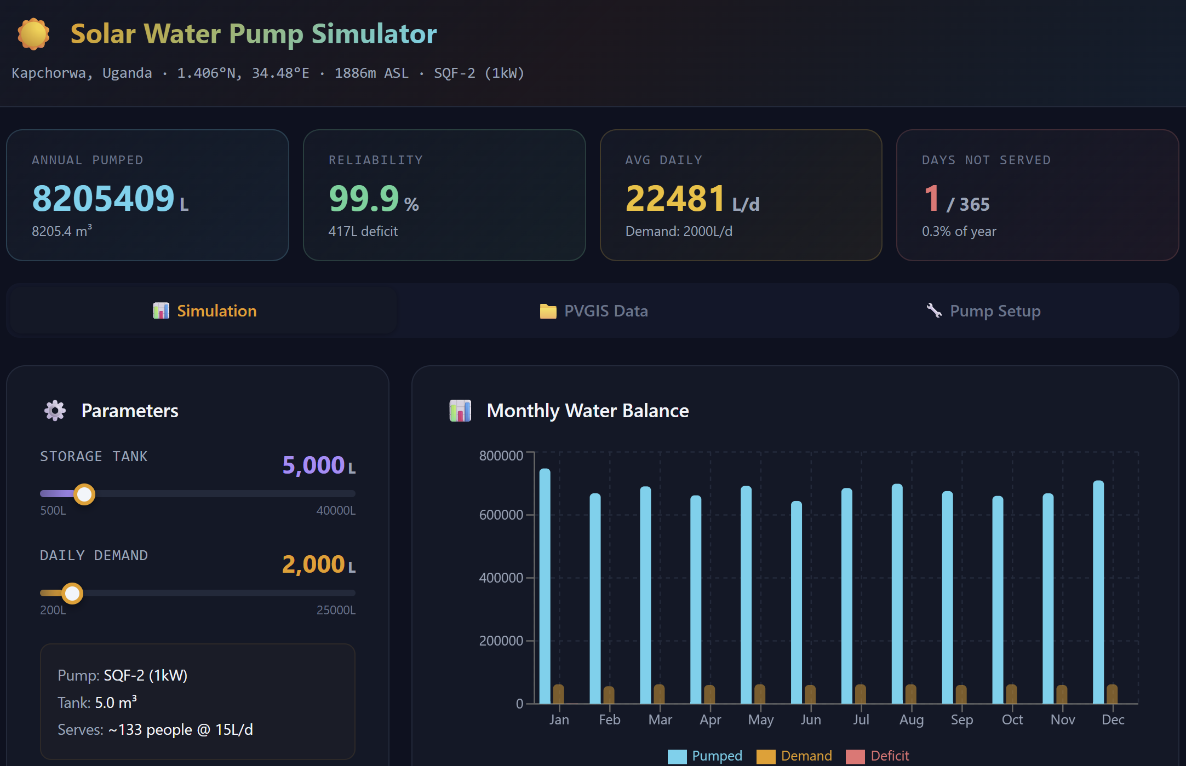Select the Reliability stat card
The height and width of the screenshot is (766, 1186).
coord(444,195)
